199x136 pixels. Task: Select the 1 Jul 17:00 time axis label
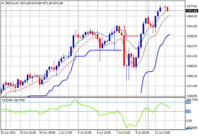[65, 133]
